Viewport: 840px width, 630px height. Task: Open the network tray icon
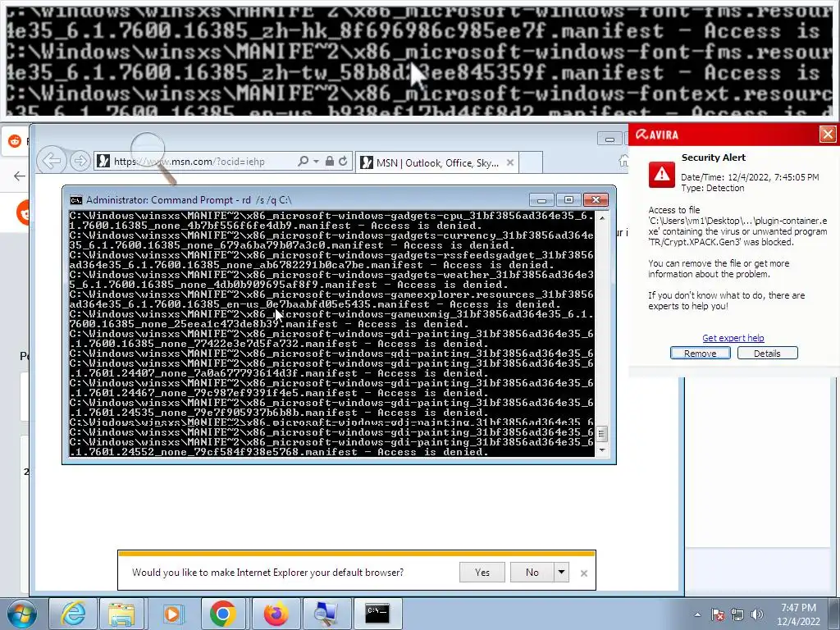[x=737, y=614]
